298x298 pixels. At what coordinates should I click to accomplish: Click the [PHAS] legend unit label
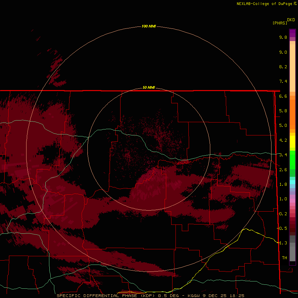click(280, 23)
